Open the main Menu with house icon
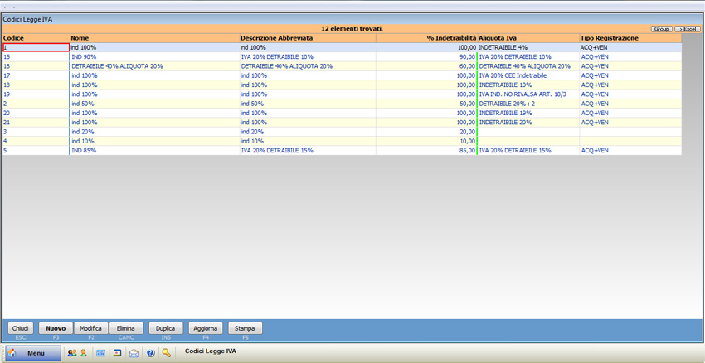705x363 pixels. (x=33, y=353)
